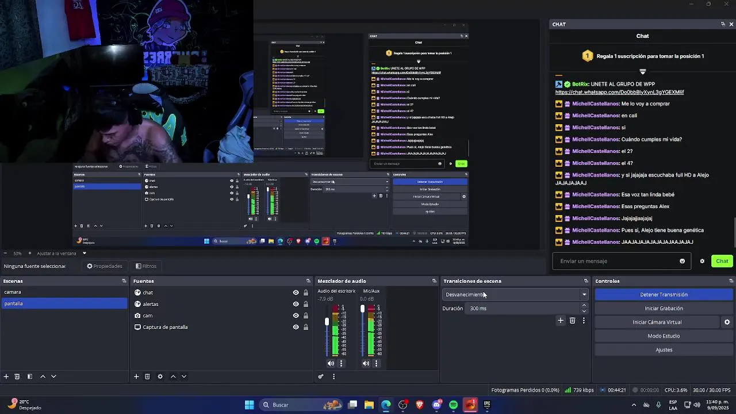Screen dimensions: 736x414
Task: Move scene up with the arrow icon
Action: pos(43,377)
